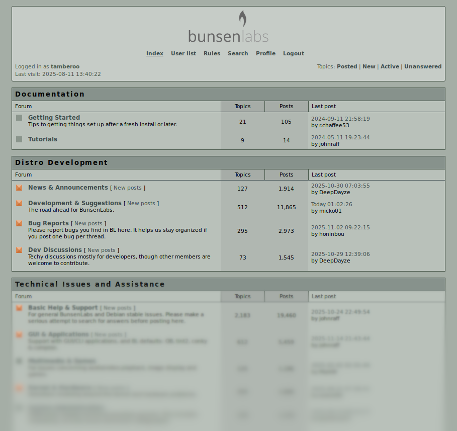Show New topics
This screenshot has height=431, width=457.
(369, 66)
